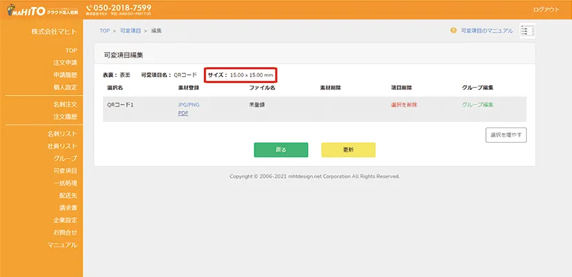Click the yellow 更新 button

(348, 150)
